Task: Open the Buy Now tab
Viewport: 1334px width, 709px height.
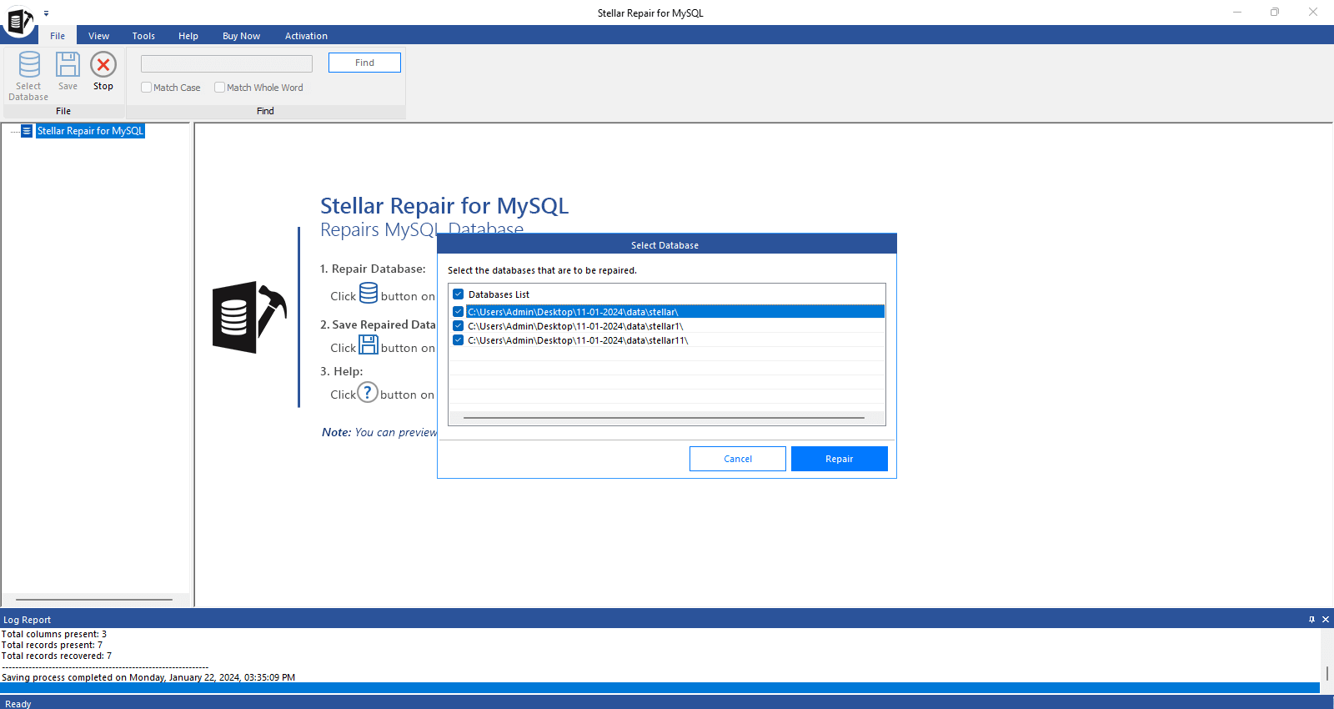Action: 241,36
